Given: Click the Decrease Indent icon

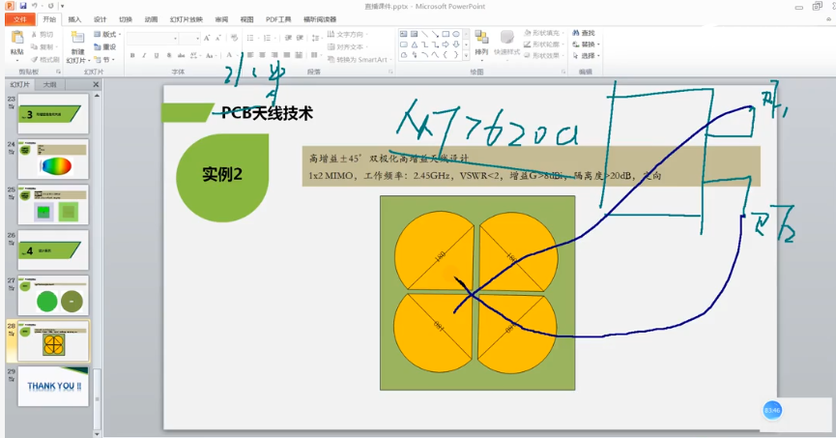Looking at the screenshot, I should pos(288,38).
